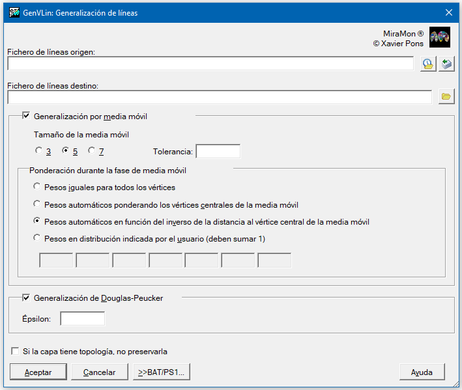The width and height of the screenshot is (462, 390).
Task: Browse destination file with folder icon
Action: (x=446, y=96)
